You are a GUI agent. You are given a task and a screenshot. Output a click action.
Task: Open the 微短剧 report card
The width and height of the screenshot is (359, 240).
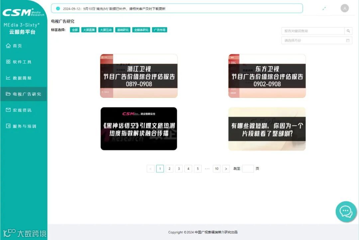pos(267,128)
